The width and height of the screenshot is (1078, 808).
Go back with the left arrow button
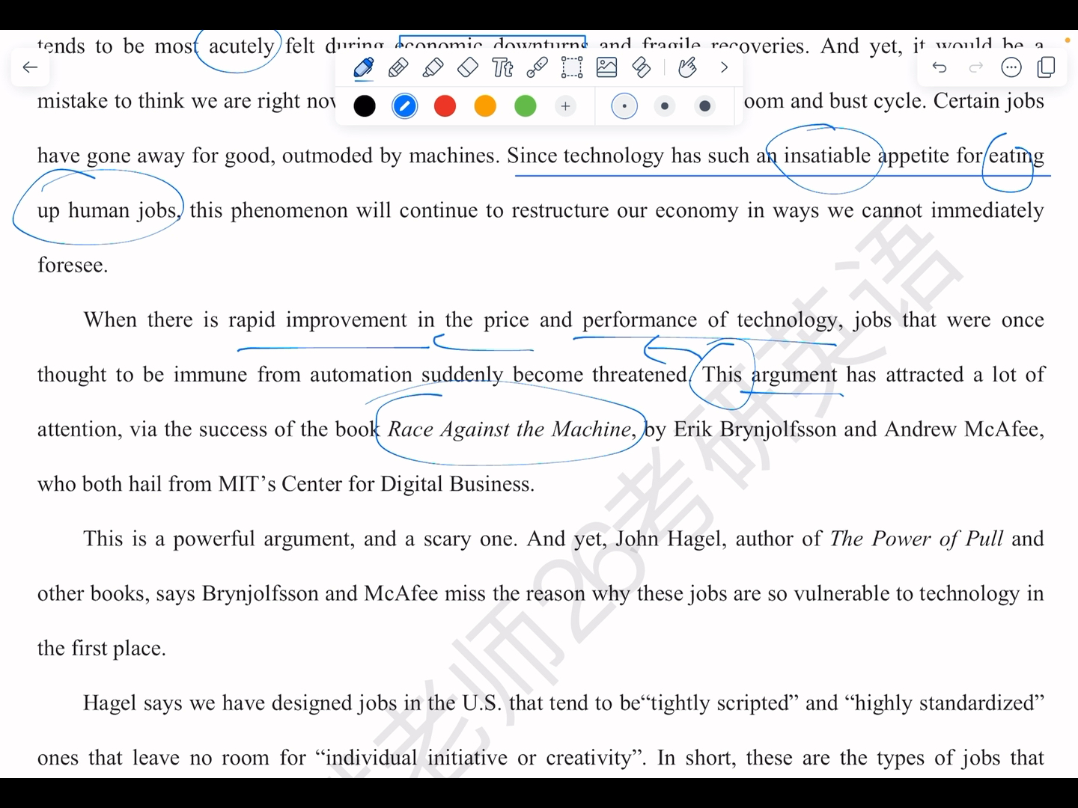30,67
